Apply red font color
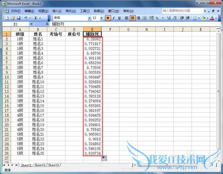The image size is (223, 174). [x=212, y=18]
